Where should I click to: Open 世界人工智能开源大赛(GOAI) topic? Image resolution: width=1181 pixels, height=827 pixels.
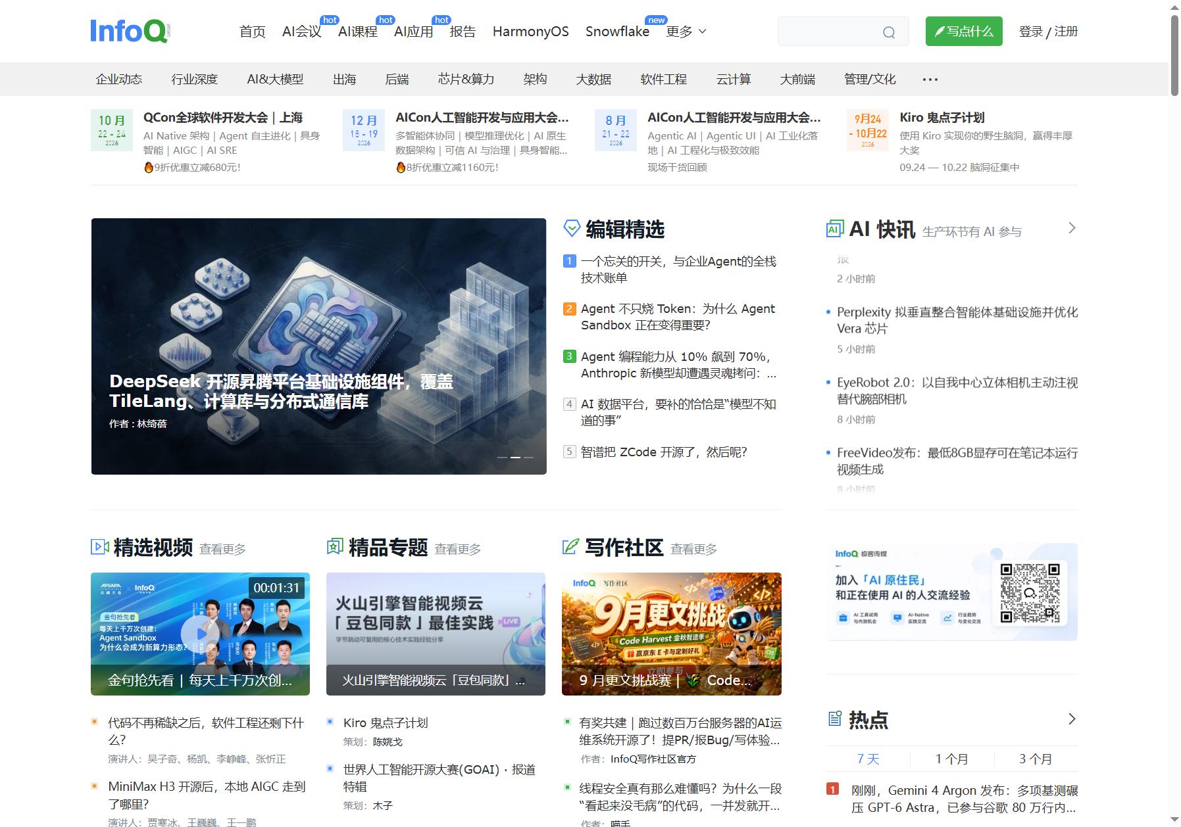(x=440, y=778)
